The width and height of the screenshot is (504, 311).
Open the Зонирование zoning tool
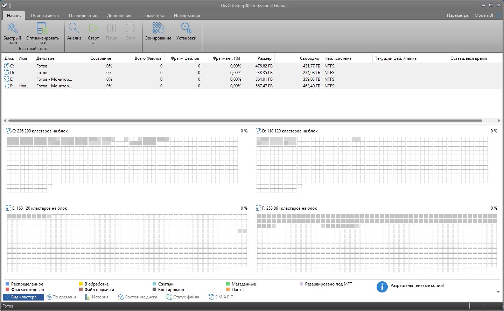tap(158, 29)
